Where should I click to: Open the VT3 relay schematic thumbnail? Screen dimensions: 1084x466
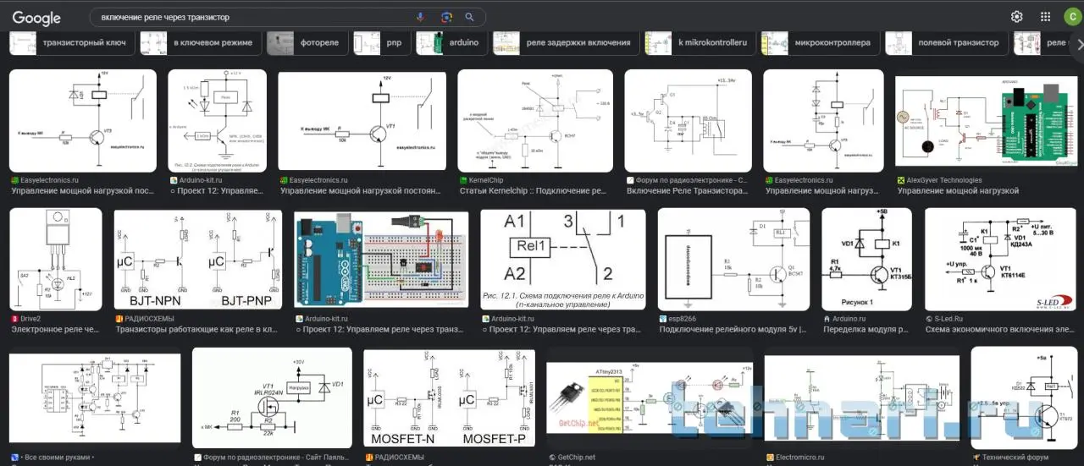[x=83, y=121]
